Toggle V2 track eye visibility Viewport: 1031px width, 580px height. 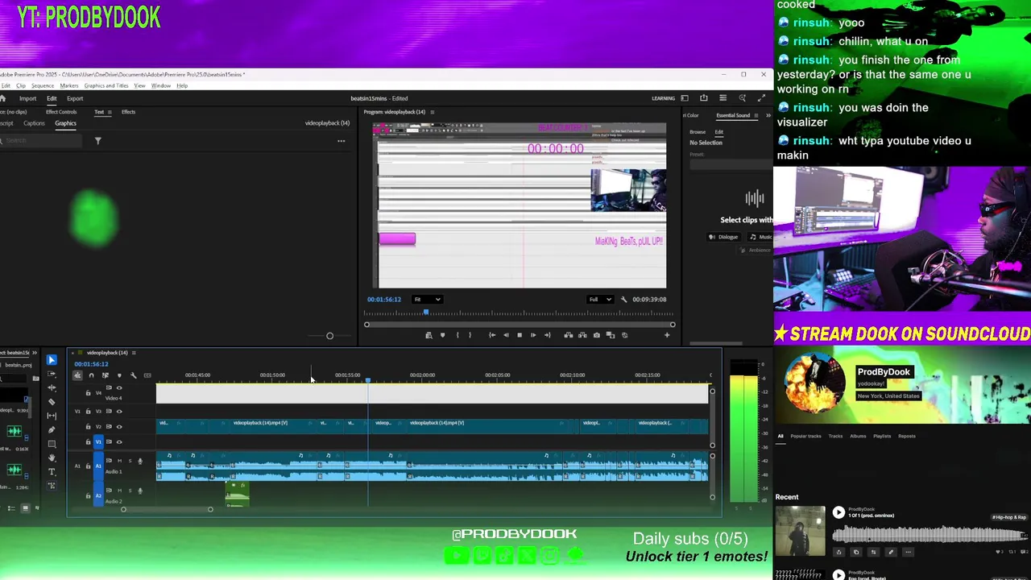(119, 426)
